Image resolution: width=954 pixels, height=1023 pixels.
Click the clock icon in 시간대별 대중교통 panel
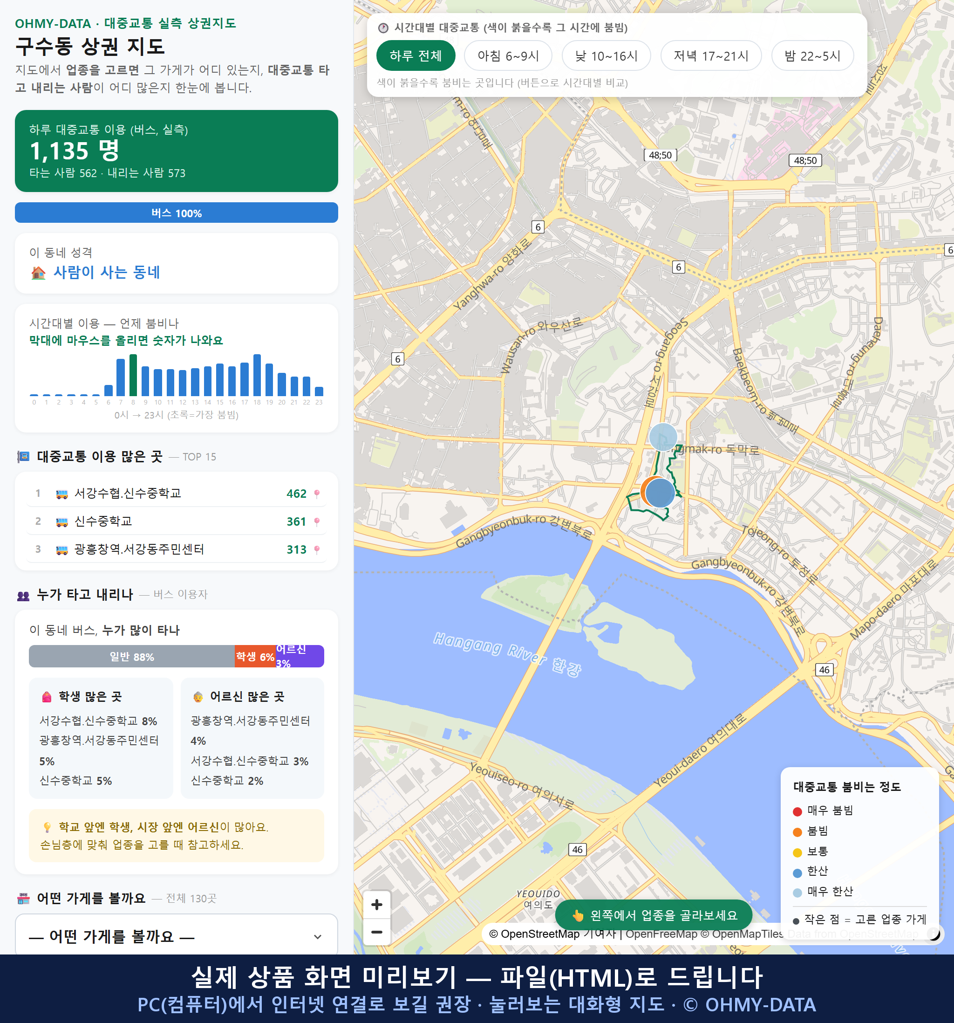click(x=383, y=28)
